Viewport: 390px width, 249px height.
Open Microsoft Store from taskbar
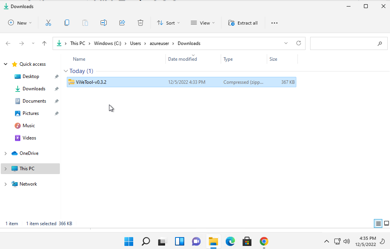coord(247,241)
